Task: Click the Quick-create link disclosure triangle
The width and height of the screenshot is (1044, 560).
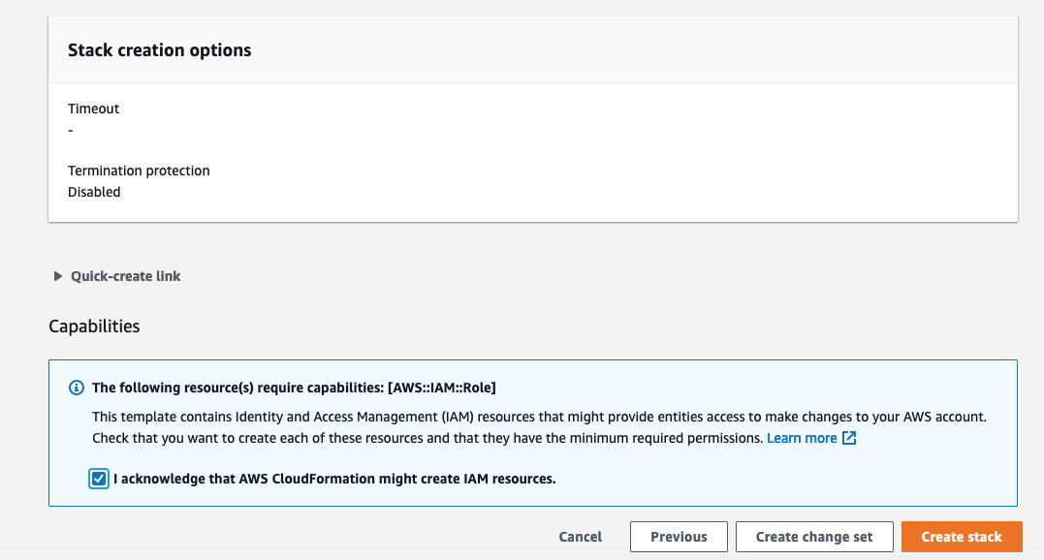Action: (x=57, y=276)
